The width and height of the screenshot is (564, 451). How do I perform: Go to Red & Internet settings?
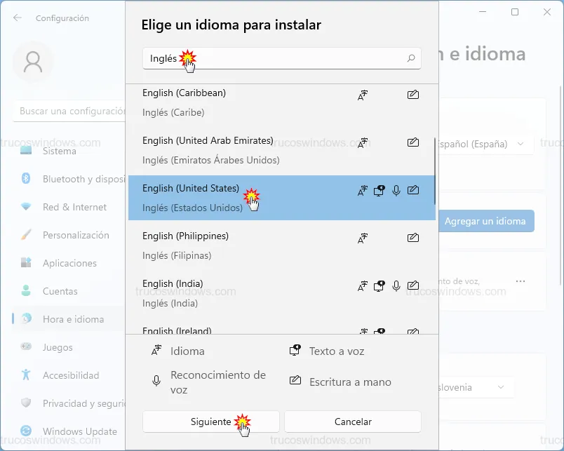click(x=74, y=207)
